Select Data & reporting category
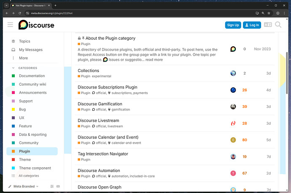 point(32,134)
